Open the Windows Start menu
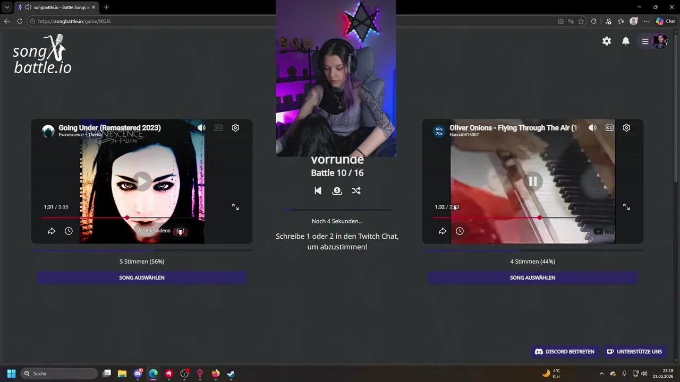The height and width of the screenshot is (382, 680). (x=11, y=374)
